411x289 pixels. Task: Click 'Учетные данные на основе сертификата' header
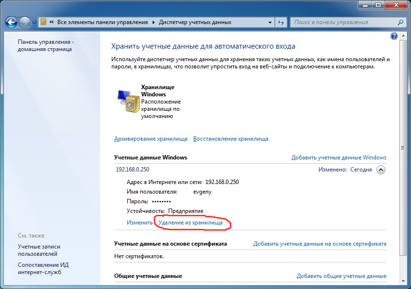pos(171,244)
